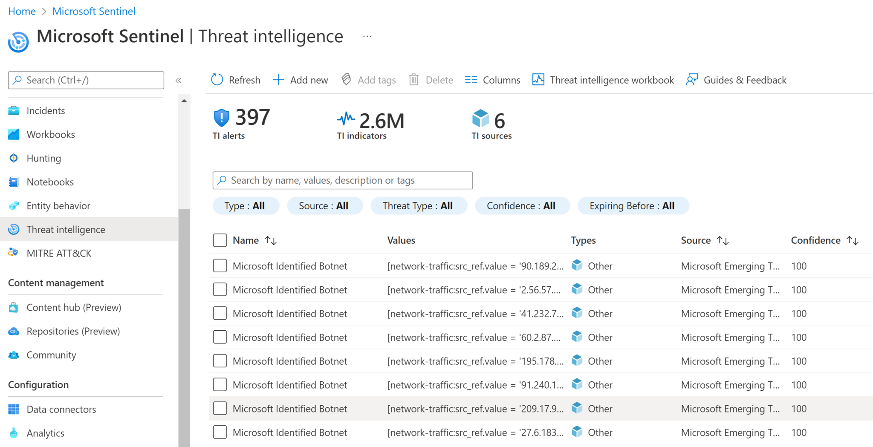The height and width of the screenshot is (447, 873).
Task: Open the Expiring Before filter dropdown
Action: (633, 205)
